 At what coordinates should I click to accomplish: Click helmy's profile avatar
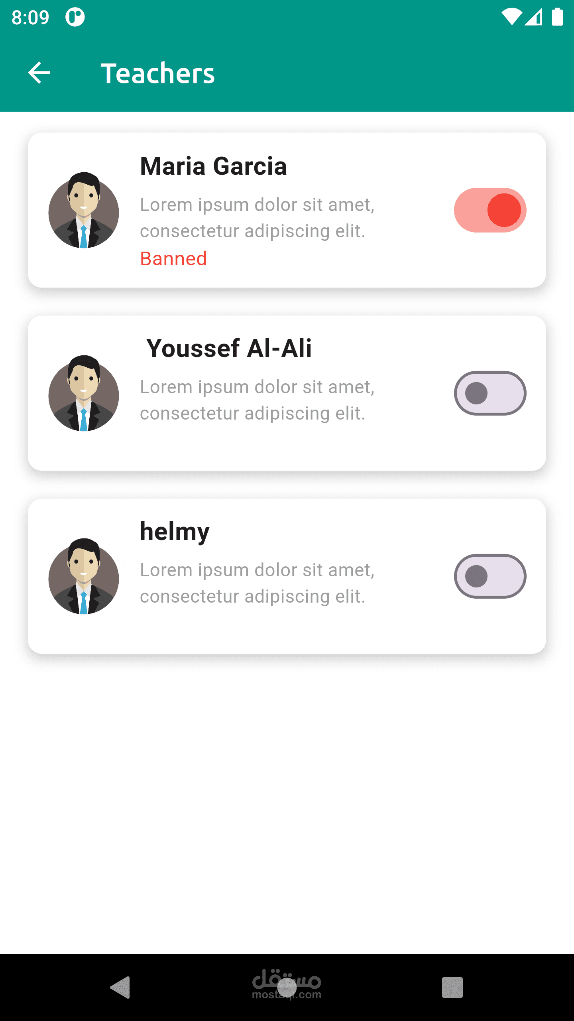coord(84,576)
